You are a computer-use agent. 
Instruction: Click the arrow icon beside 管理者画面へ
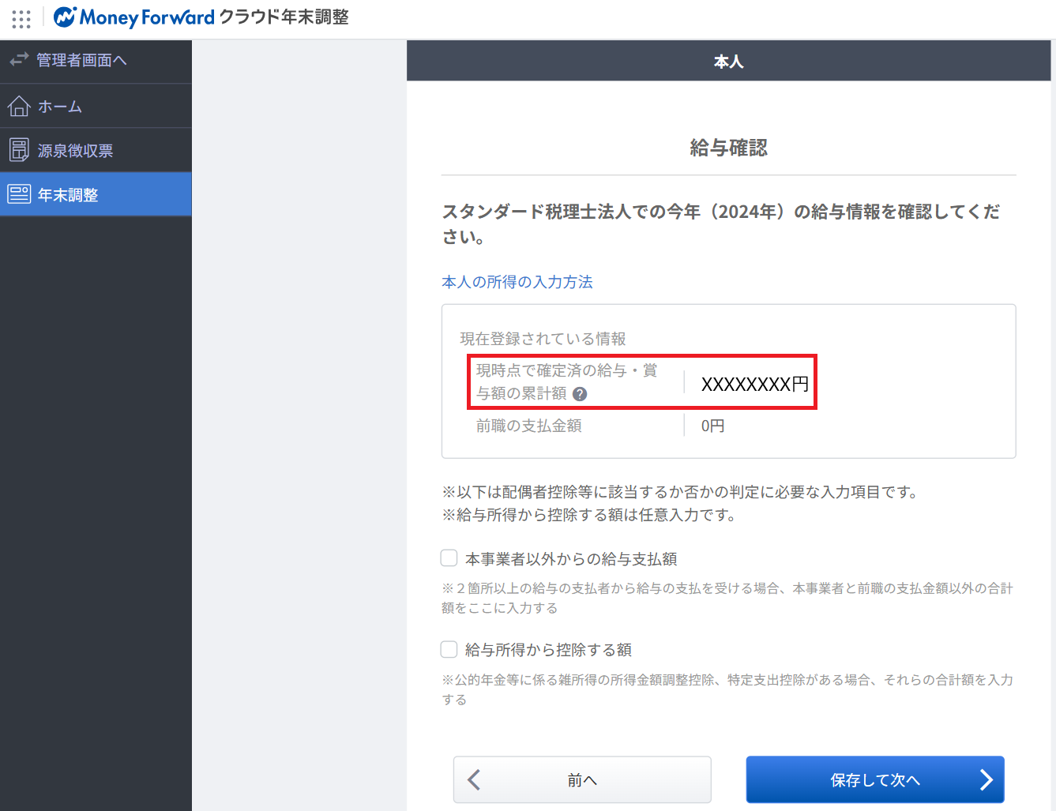(17, 60)
